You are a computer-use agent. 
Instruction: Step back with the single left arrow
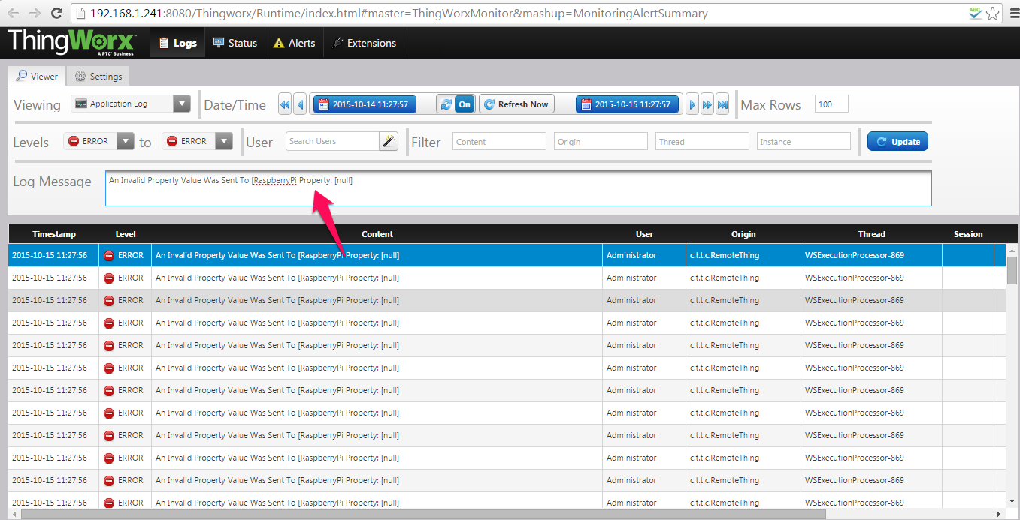300,104
